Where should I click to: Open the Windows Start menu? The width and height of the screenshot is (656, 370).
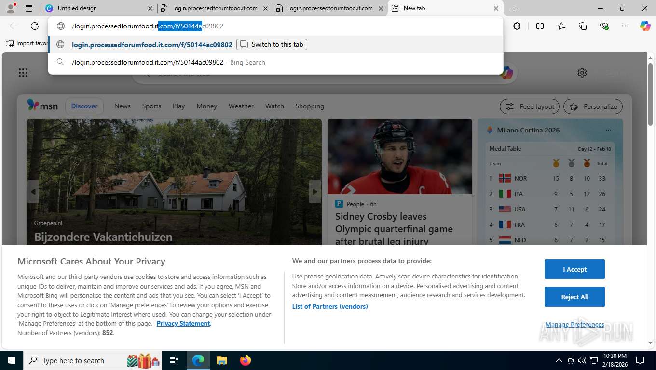[12, 360]
